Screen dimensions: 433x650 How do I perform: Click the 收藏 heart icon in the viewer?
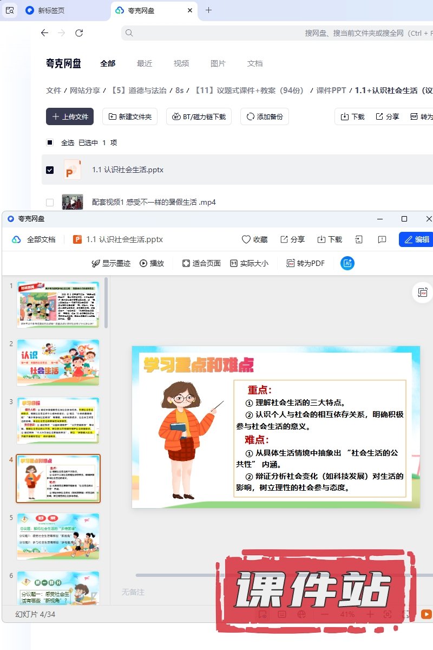[246, 239]
